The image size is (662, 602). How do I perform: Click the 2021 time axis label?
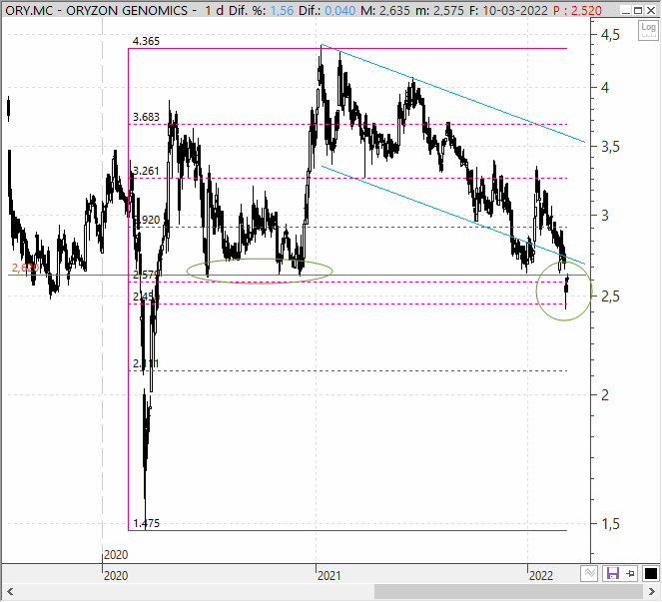tap(329, 575)
